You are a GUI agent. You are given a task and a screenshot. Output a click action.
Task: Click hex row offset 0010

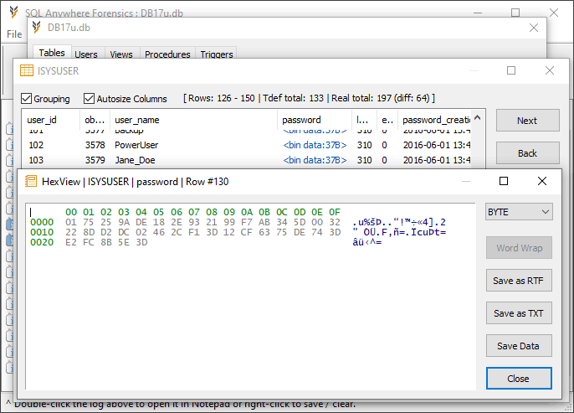coord(42,232)
